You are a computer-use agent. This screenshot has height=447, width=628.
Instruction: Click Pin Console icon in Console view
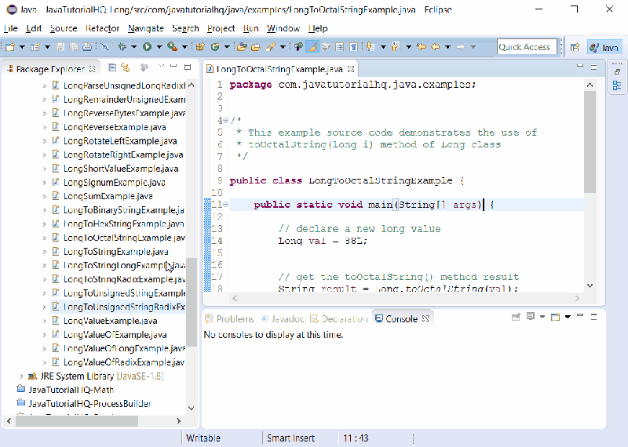point(516,317)
